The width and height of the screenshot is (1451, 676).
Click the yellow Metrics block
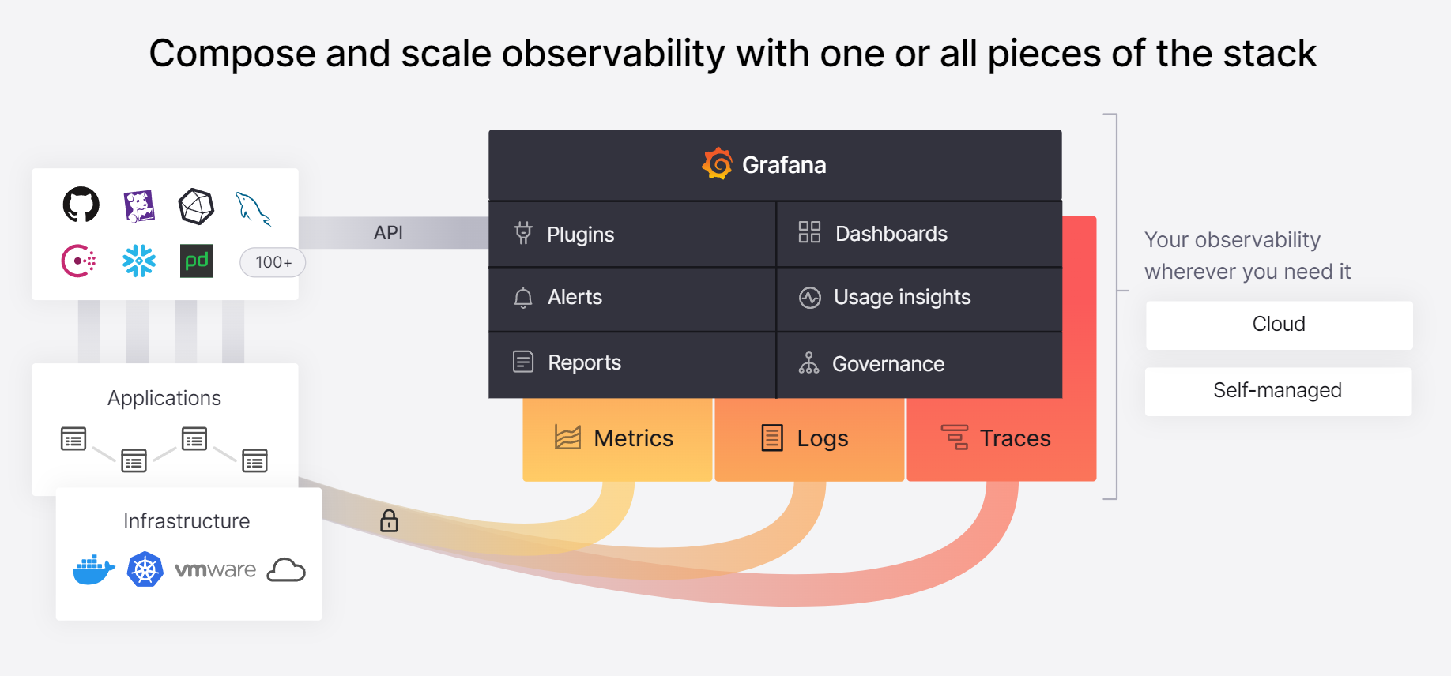click(x=617, y=438)
